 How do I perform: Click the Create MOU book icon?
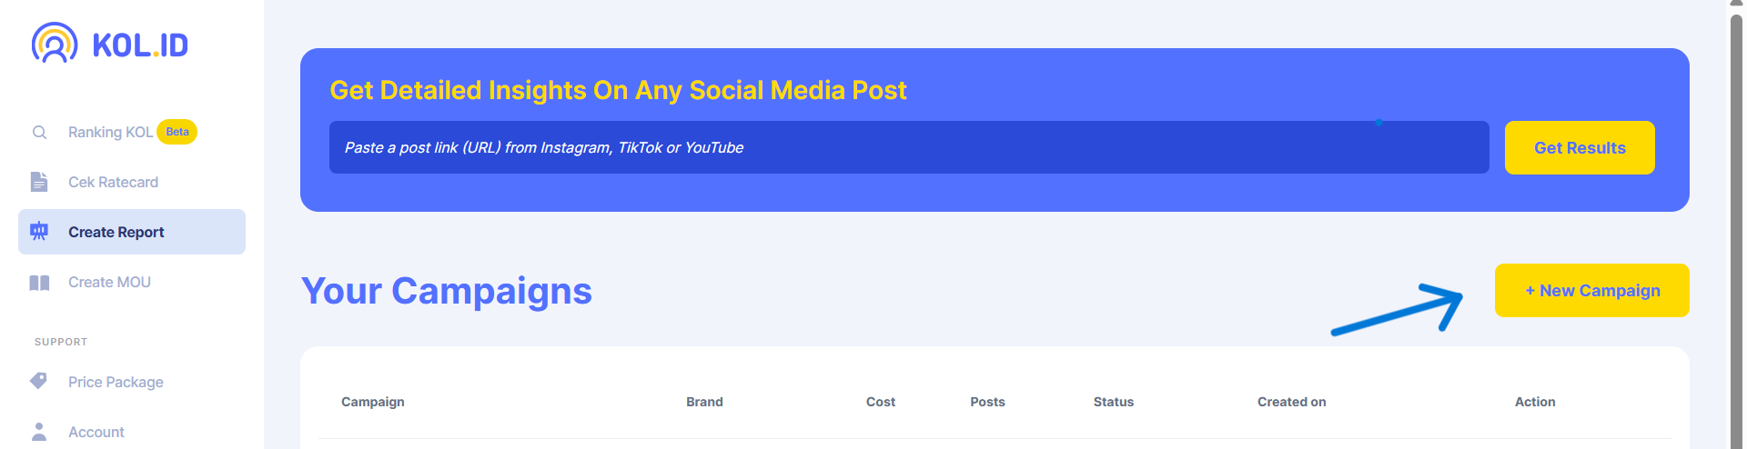[x=39, y=283]
